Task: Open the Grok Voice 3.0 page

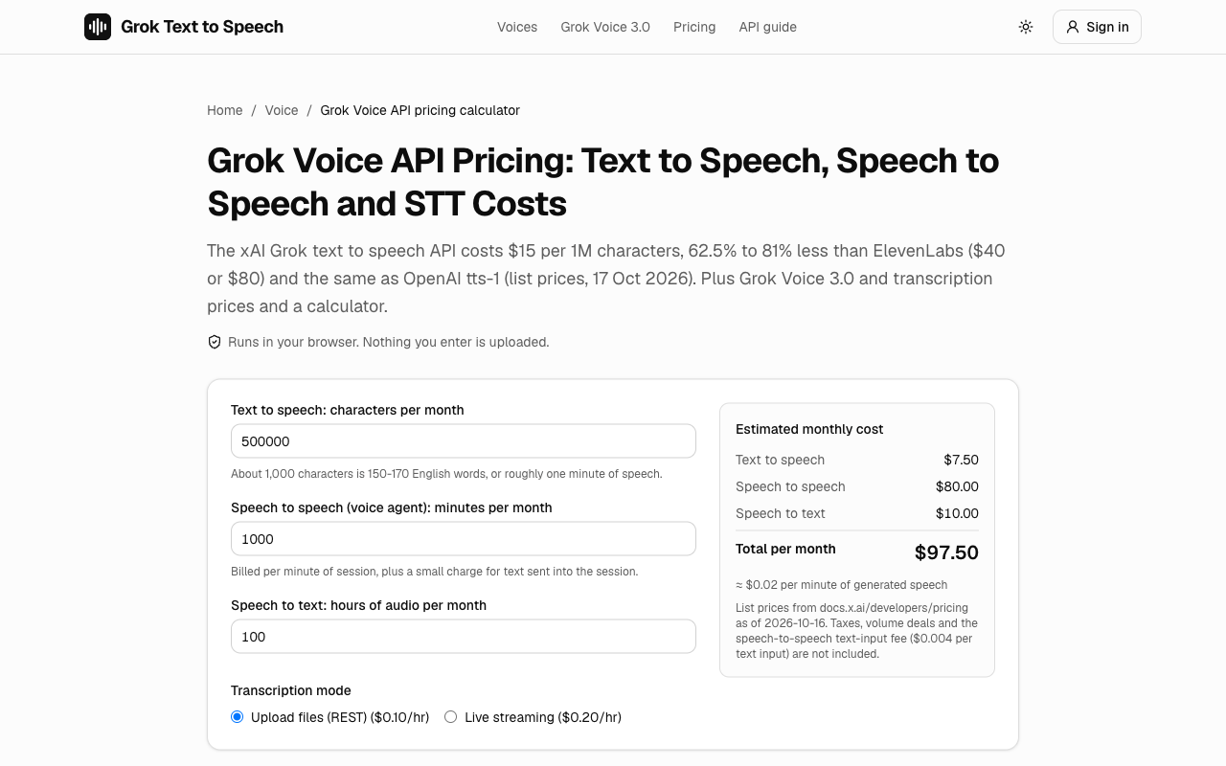Action: pyautogui.click(x=605, y=27)
